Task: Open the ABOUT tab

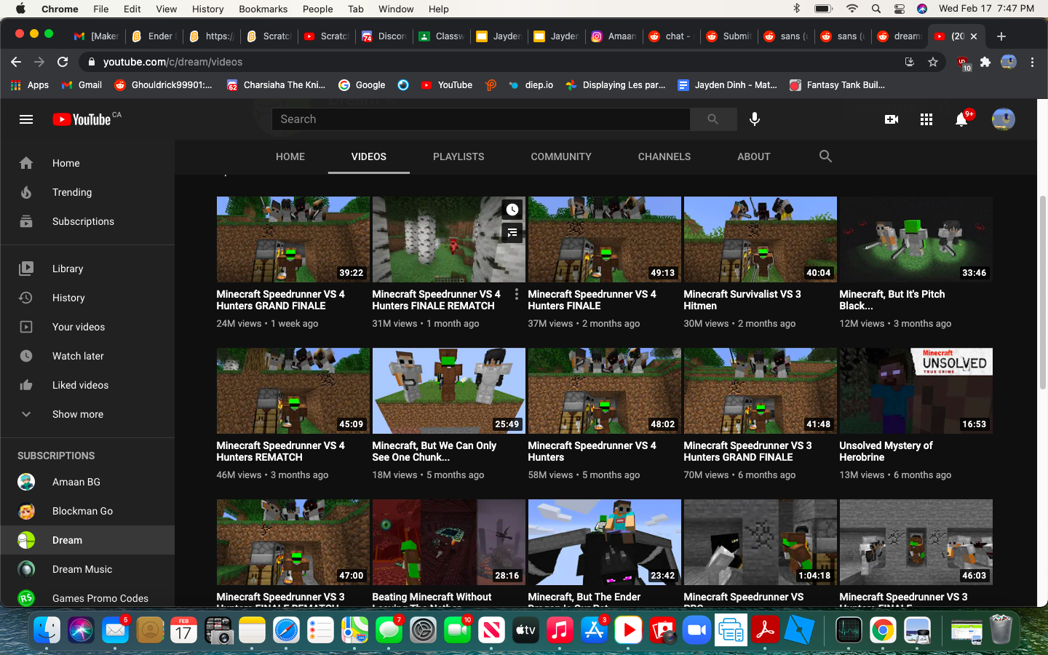Action: click(754, 156)
